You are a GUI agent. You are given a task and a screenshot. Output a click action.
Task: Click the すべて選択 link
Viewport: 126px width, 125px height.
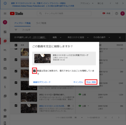(x=39, y=37)
